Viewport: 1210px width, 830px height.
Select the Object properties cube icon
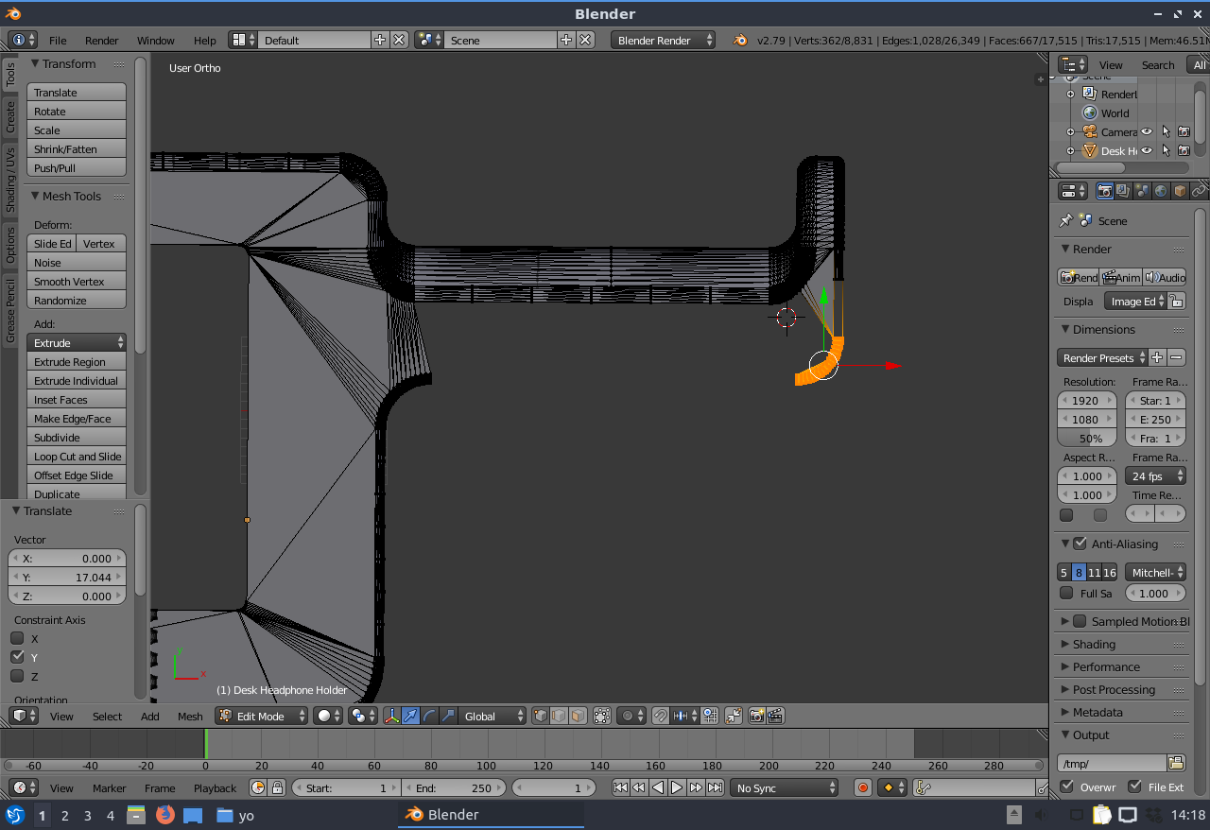(1180, 191)
